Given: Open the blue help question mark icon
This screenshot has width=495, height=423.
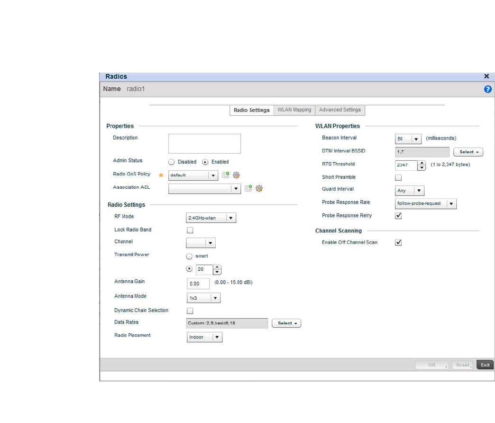Looking at the screenshot, I should [487, 89].
